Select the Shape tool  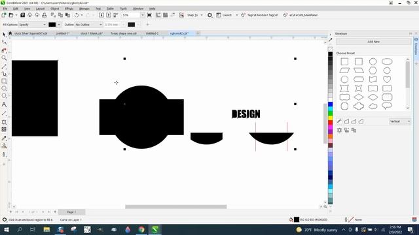tap(4, 42)
